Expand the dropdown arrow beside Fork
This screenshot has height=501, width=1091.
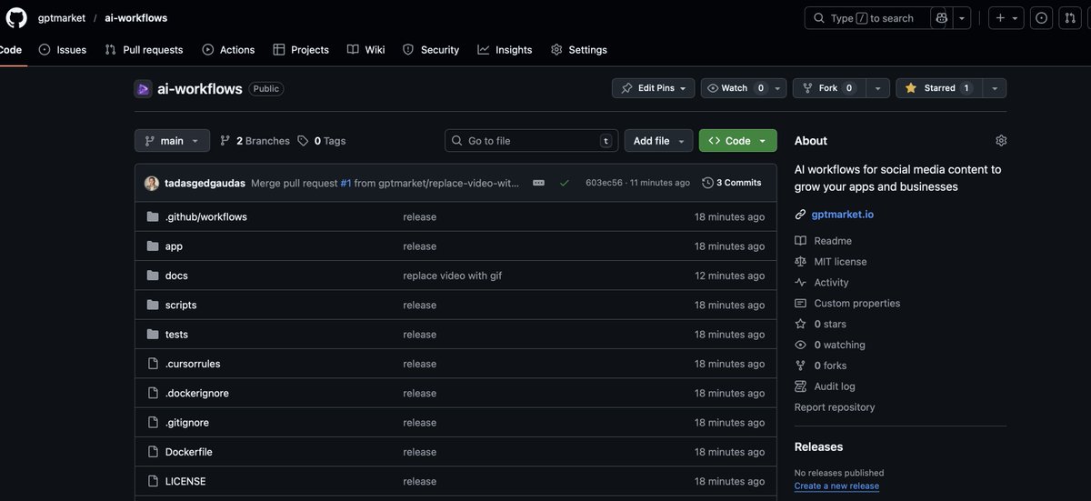tap(877, 88)
